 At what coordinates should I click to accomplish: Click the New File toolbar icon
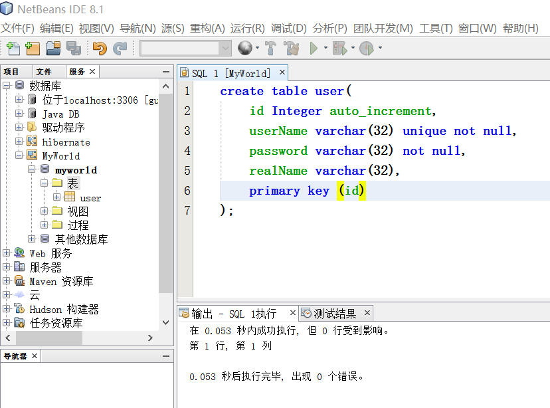[13, 48]
